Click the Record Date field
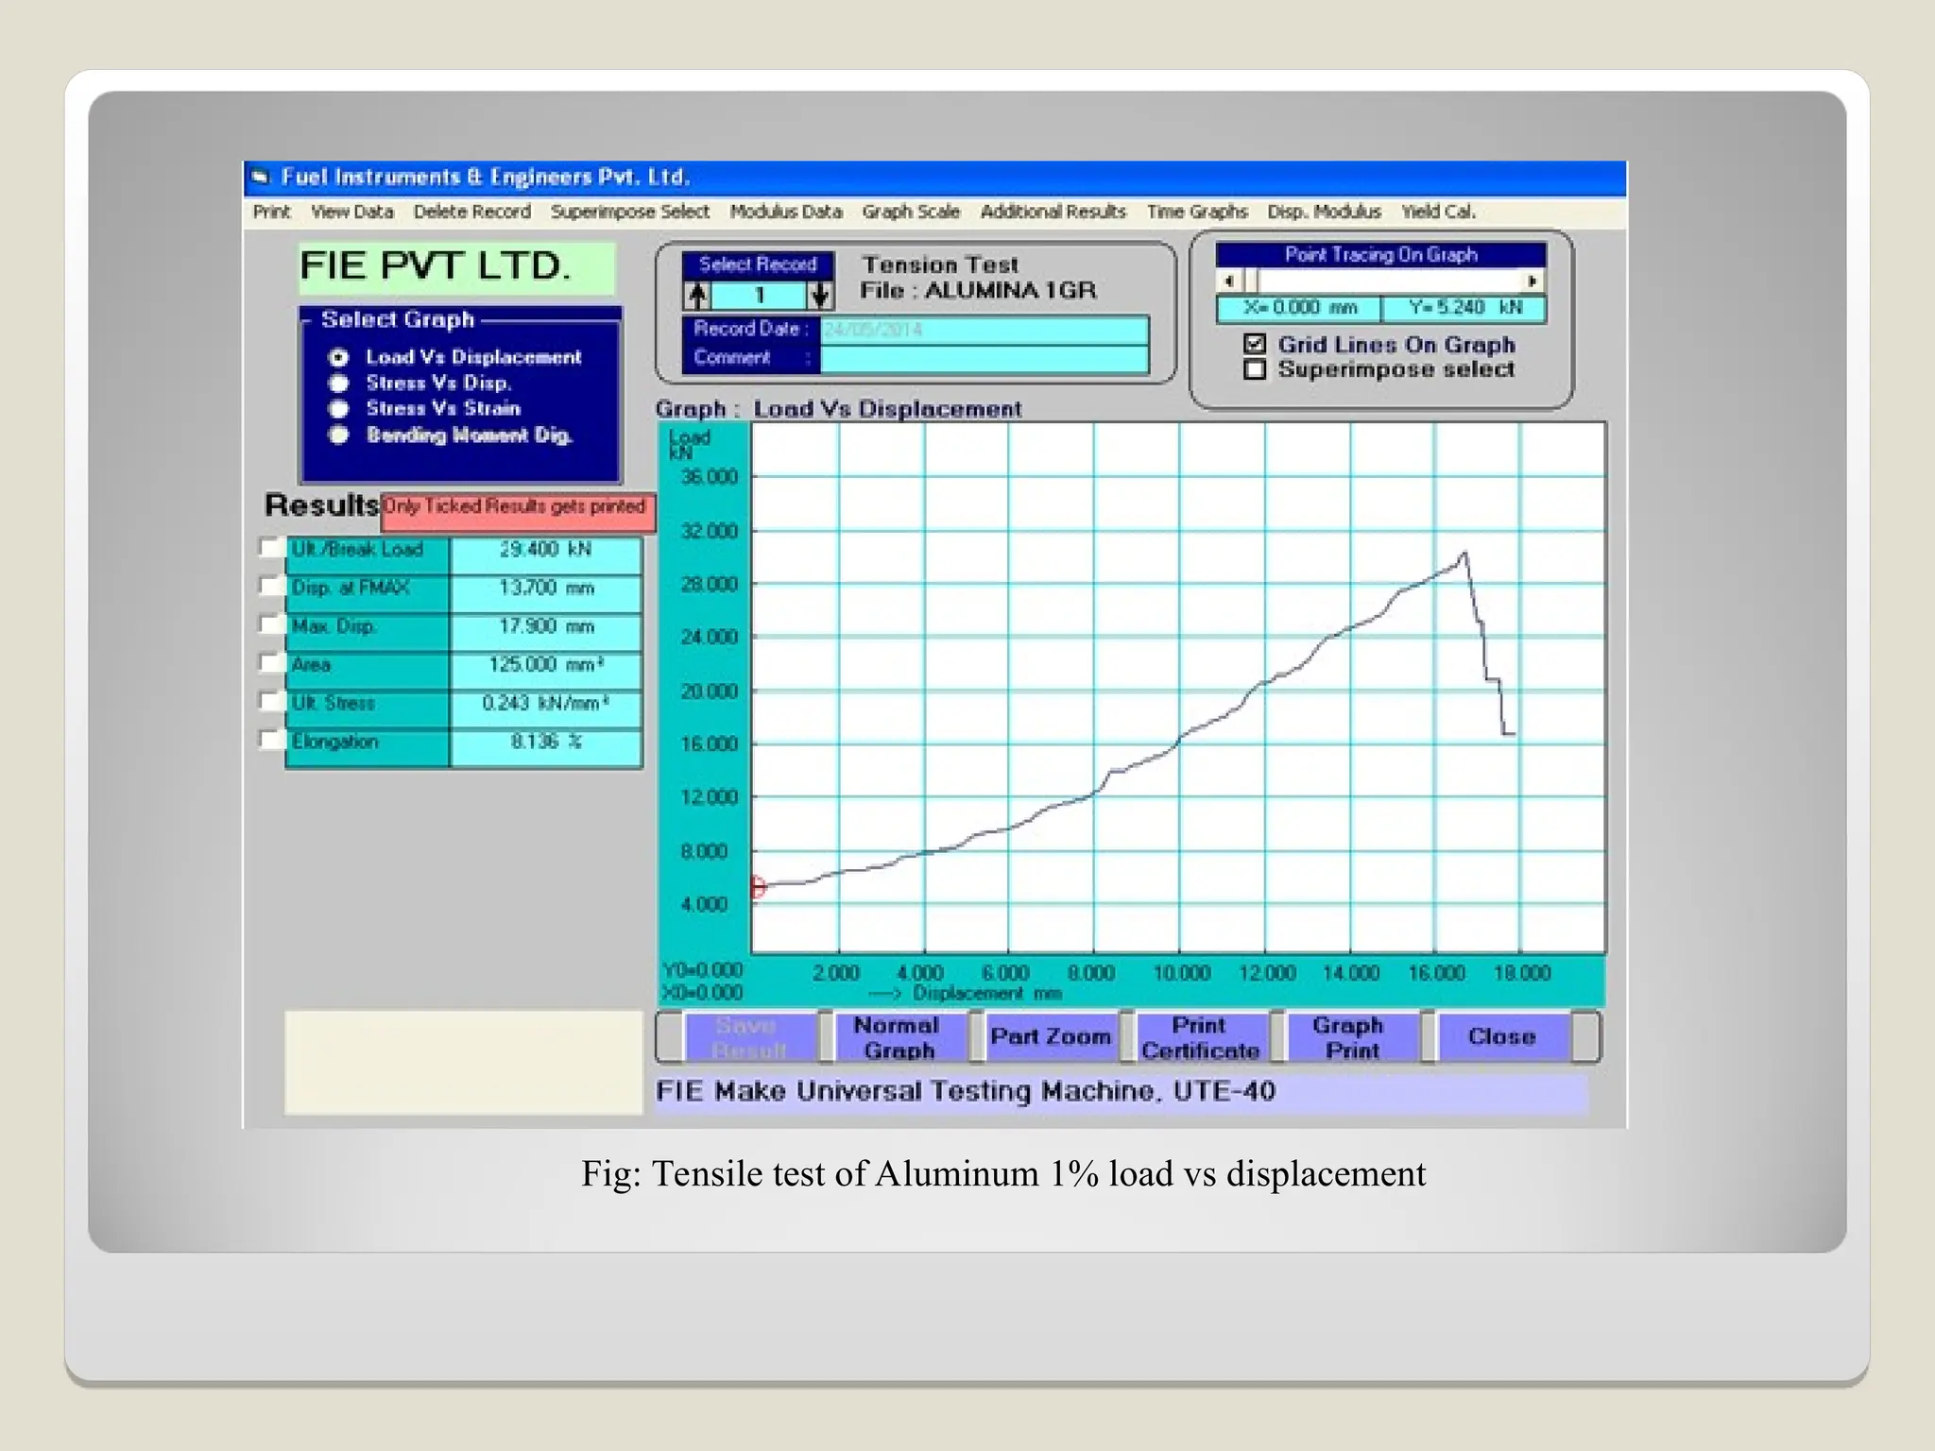 pos(985,330)
